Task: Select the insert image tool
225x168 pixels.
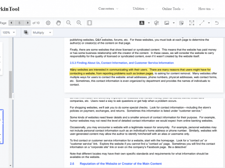Action: pos(166,23)
